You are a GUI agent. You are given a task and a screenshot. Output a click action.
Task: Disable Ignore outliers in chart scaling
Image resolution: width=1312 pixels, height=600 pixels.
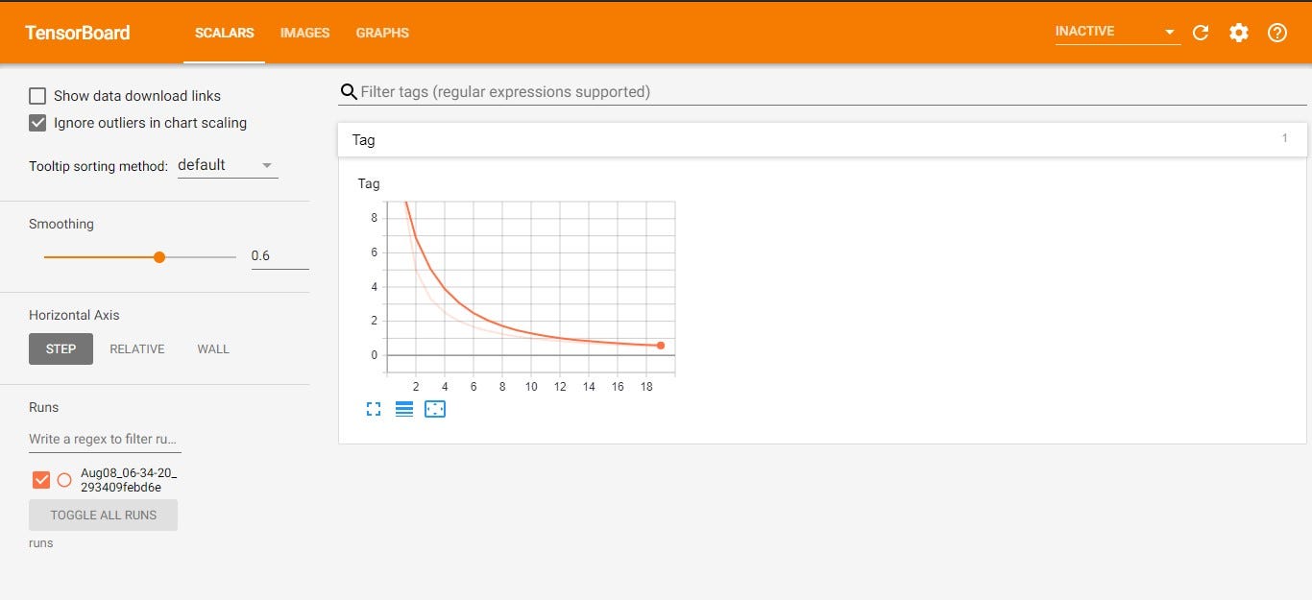point(36,123)
